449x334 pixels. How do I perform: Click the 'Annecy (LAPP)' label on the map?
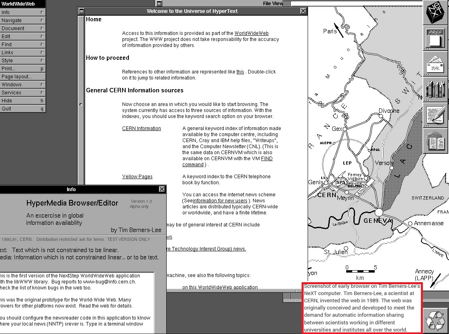click(425, 275)
